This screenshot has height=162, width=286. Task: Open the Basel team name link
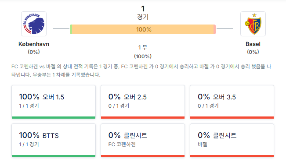click(253, 44)
